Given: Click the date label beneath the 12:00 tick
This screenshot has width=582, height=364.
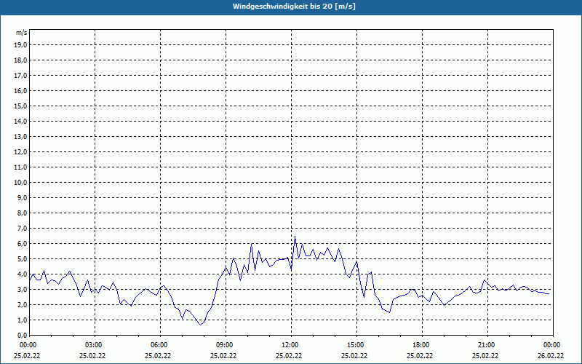Looking at the screenshot, I should 290,356.
